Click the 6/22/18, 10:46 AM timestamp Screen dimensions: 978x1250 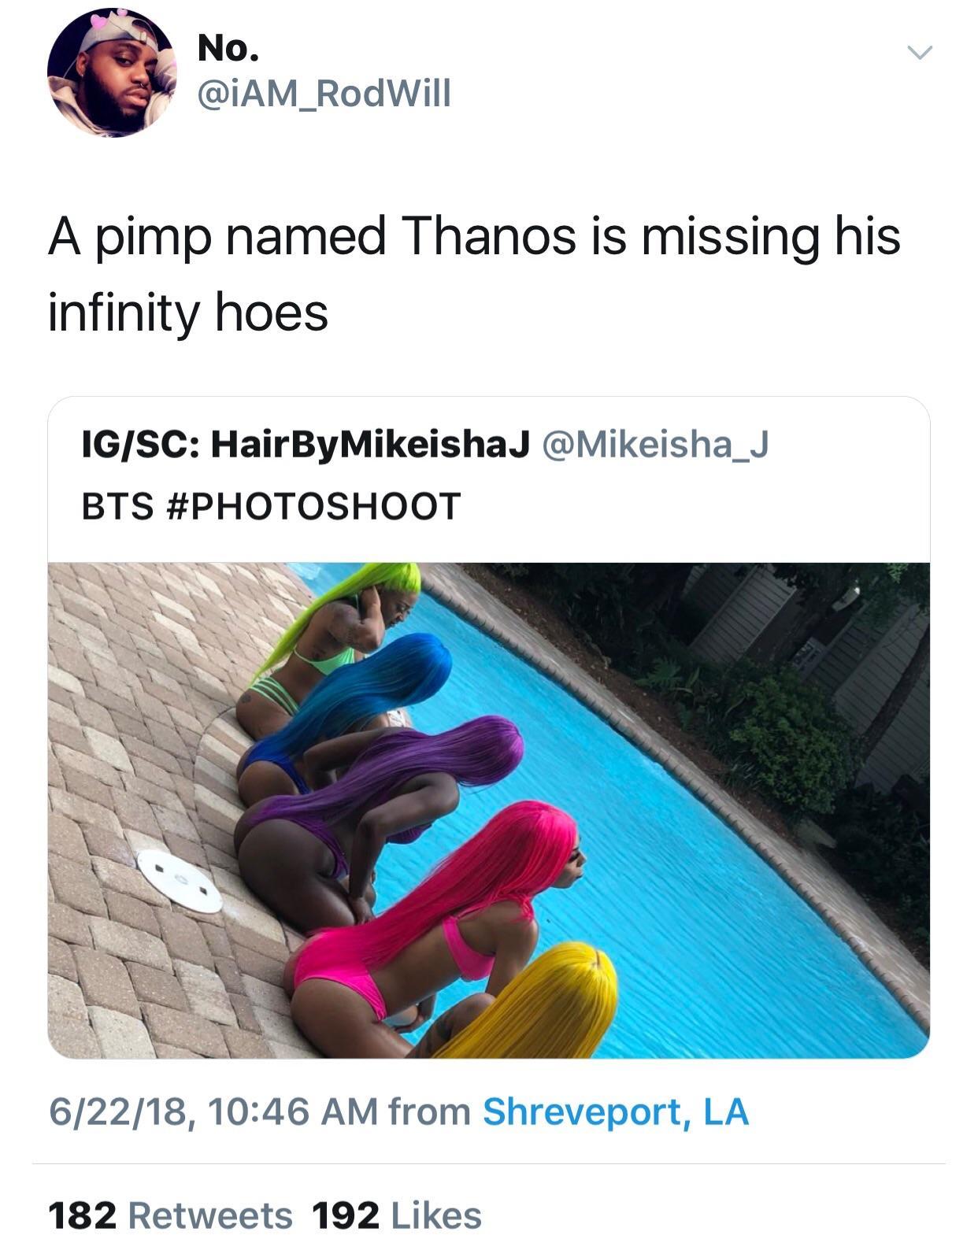pyautogui.click(x=213, y=1111)
